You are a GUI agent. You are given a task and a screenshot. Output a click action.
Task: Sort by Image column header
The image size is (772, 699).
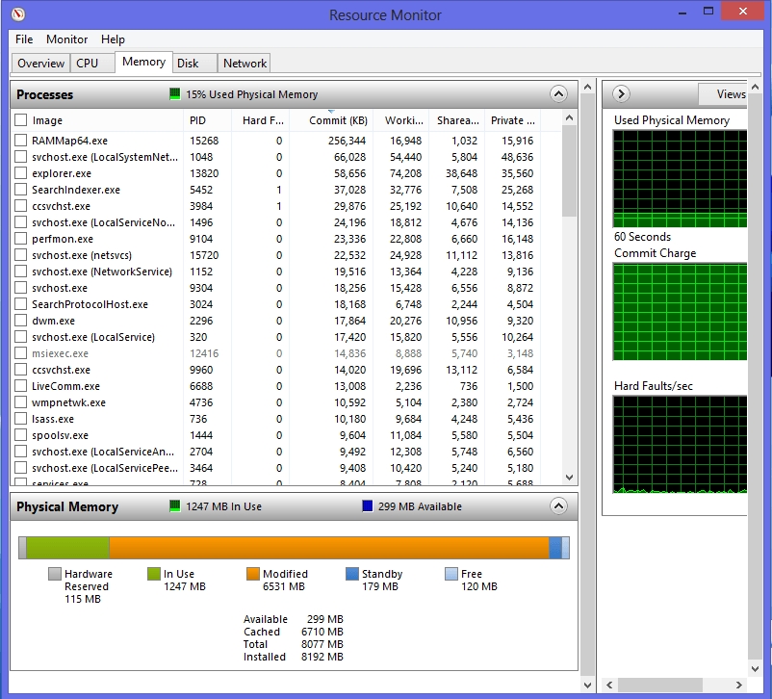click(104, 120)
